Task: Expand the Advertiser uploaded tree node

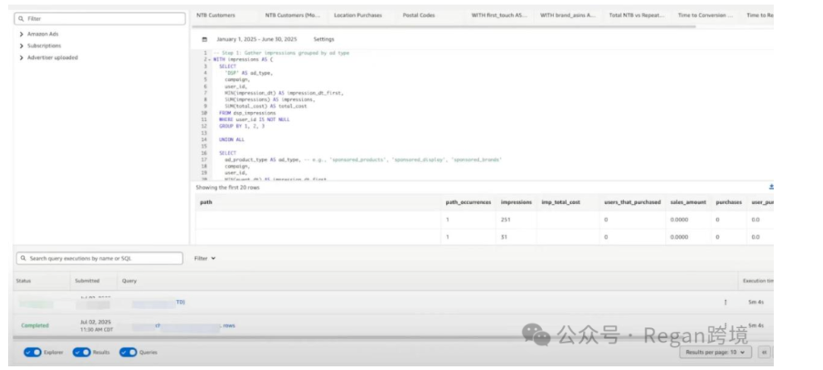Action: [x=21, y=57]
